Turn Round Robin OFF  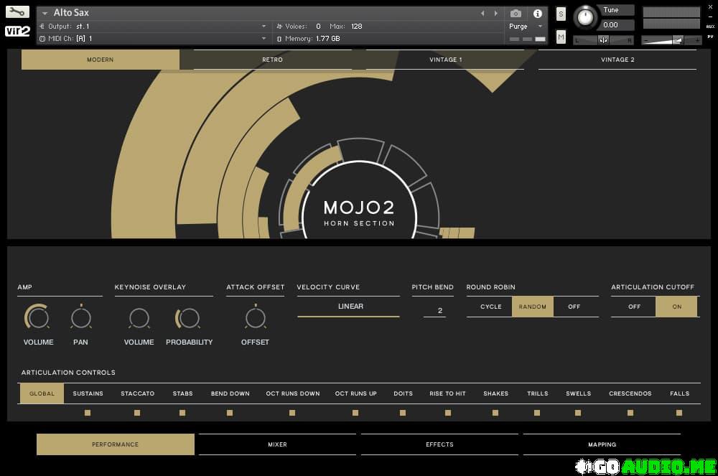[574, 307]
